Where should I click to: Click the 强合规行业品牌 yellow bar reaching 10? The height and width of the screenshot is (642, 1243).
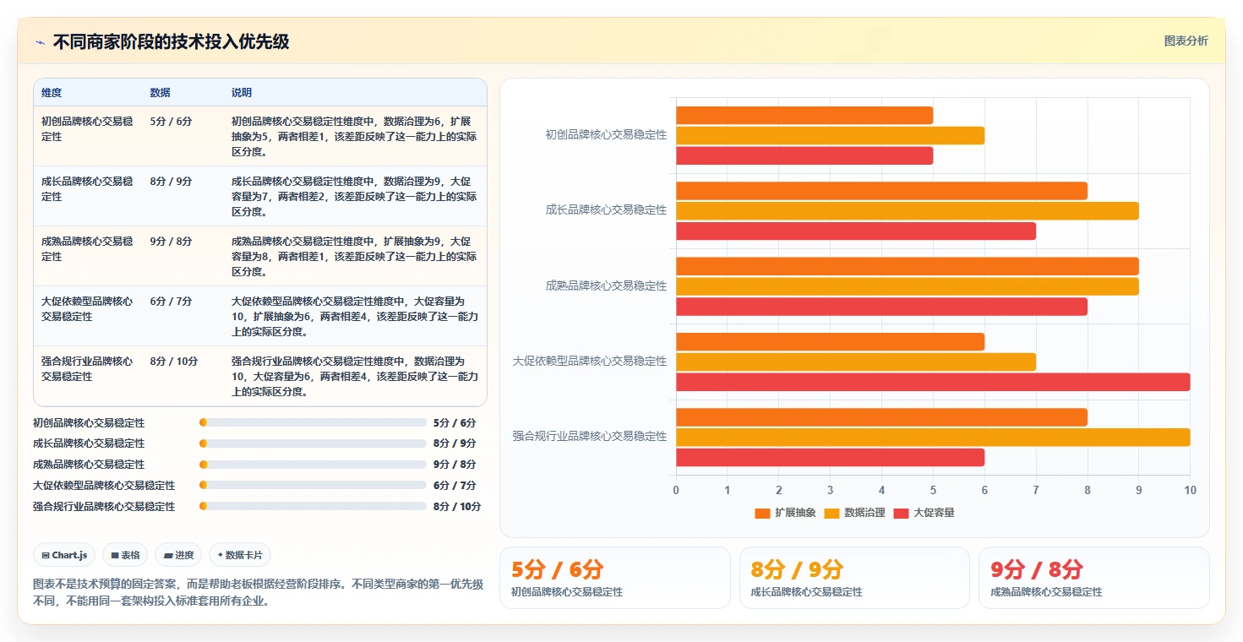coord(933,437)
